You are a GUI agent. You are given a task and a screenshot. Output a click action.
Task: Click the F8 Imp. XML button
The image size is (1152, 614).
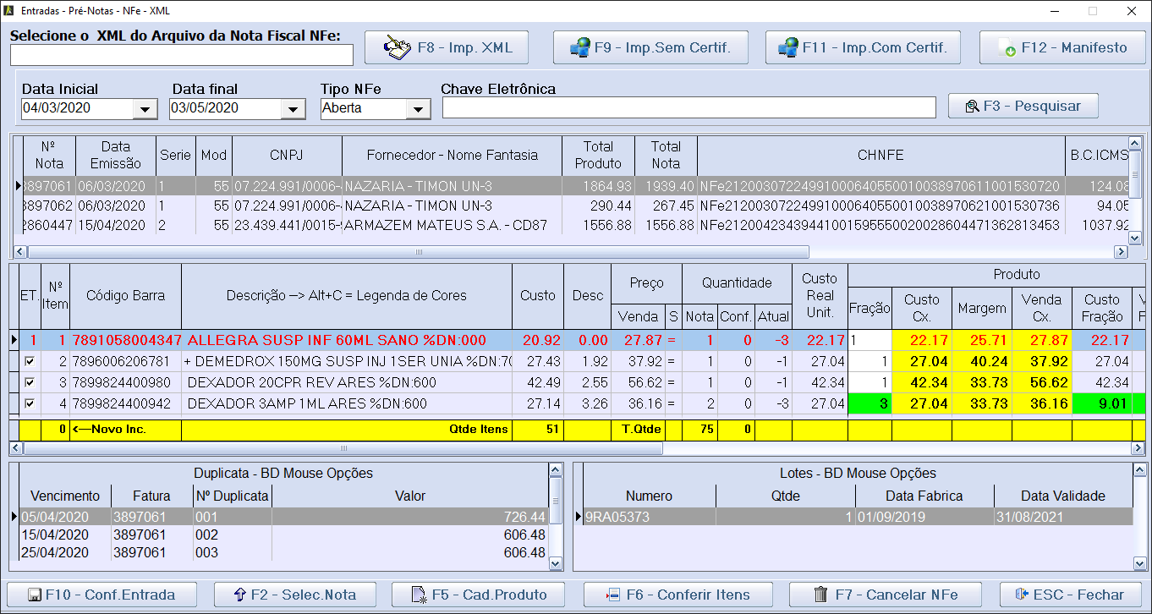coord(447,47)
